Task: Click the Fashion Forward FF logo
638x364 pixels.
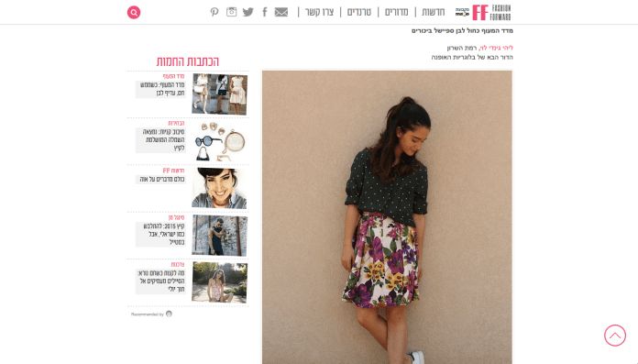Action: [x=491, y=12]
